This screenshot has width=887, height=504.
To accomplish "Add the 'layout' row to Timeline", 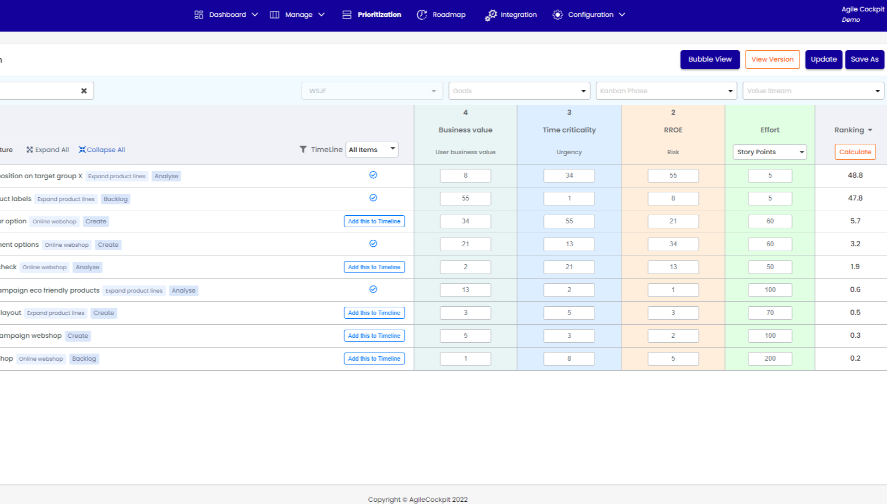I will click(374, 313).
